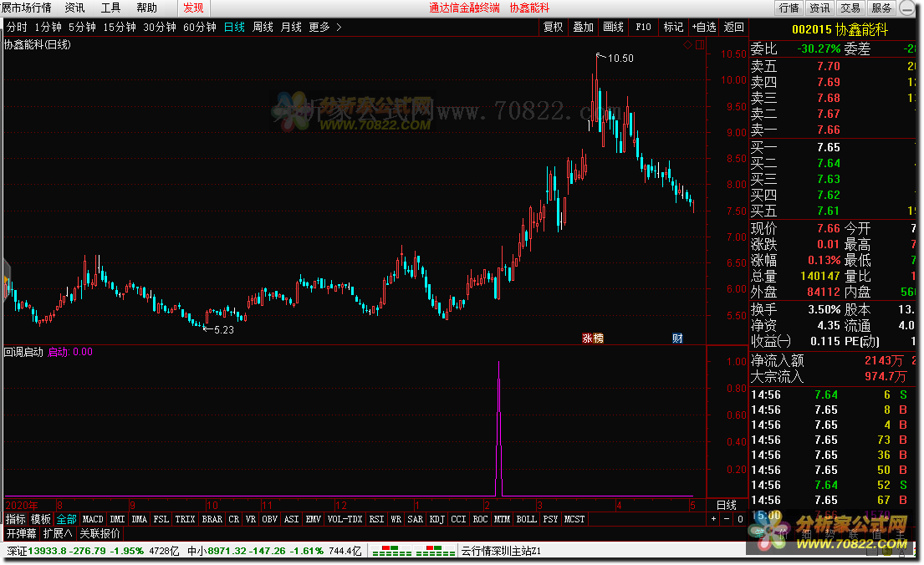Image resolution: width=924 pixels, height=565 pixels.
Task: Switch indicator to FSL
Action: tap(161, 519)
